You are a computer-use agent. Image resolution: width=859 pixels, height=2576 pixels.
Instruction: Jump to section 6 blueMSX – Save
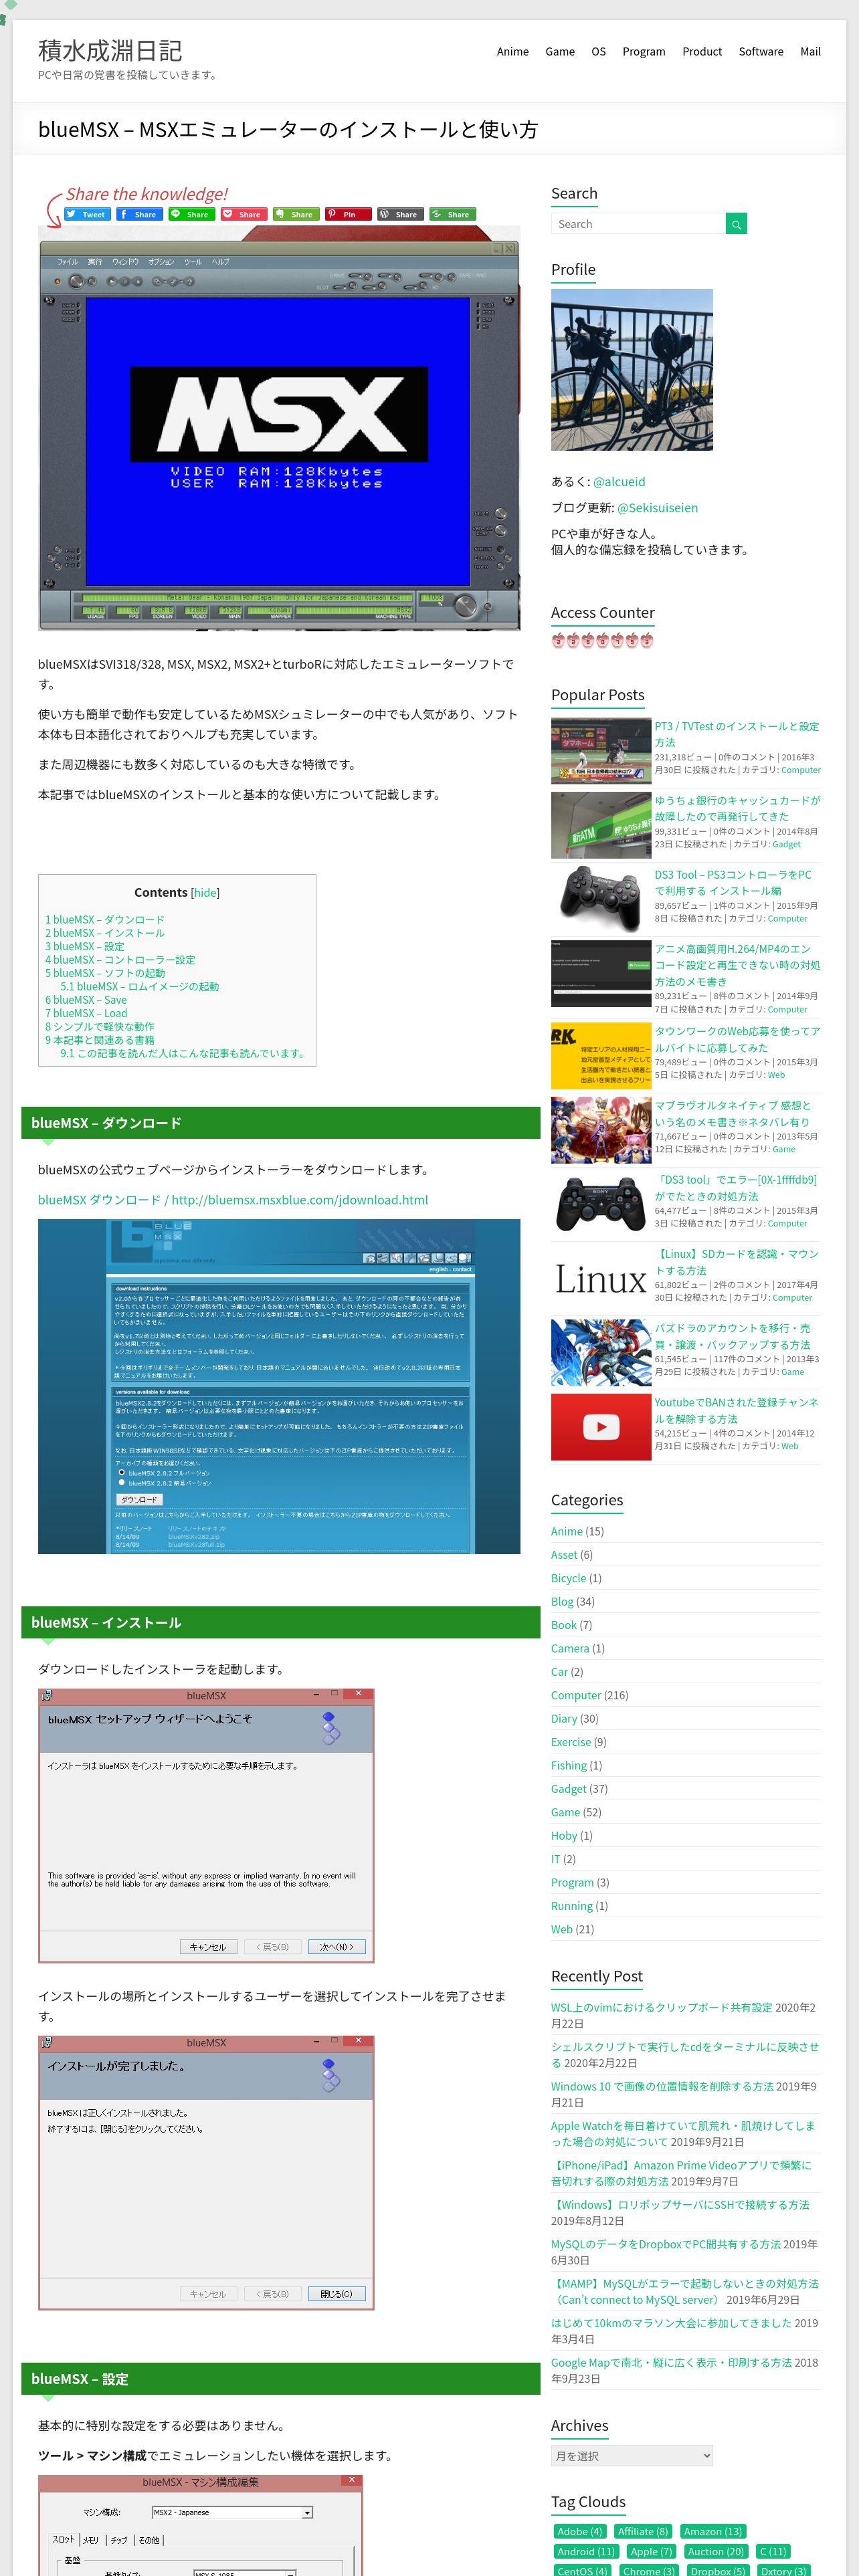(86, 1000)
